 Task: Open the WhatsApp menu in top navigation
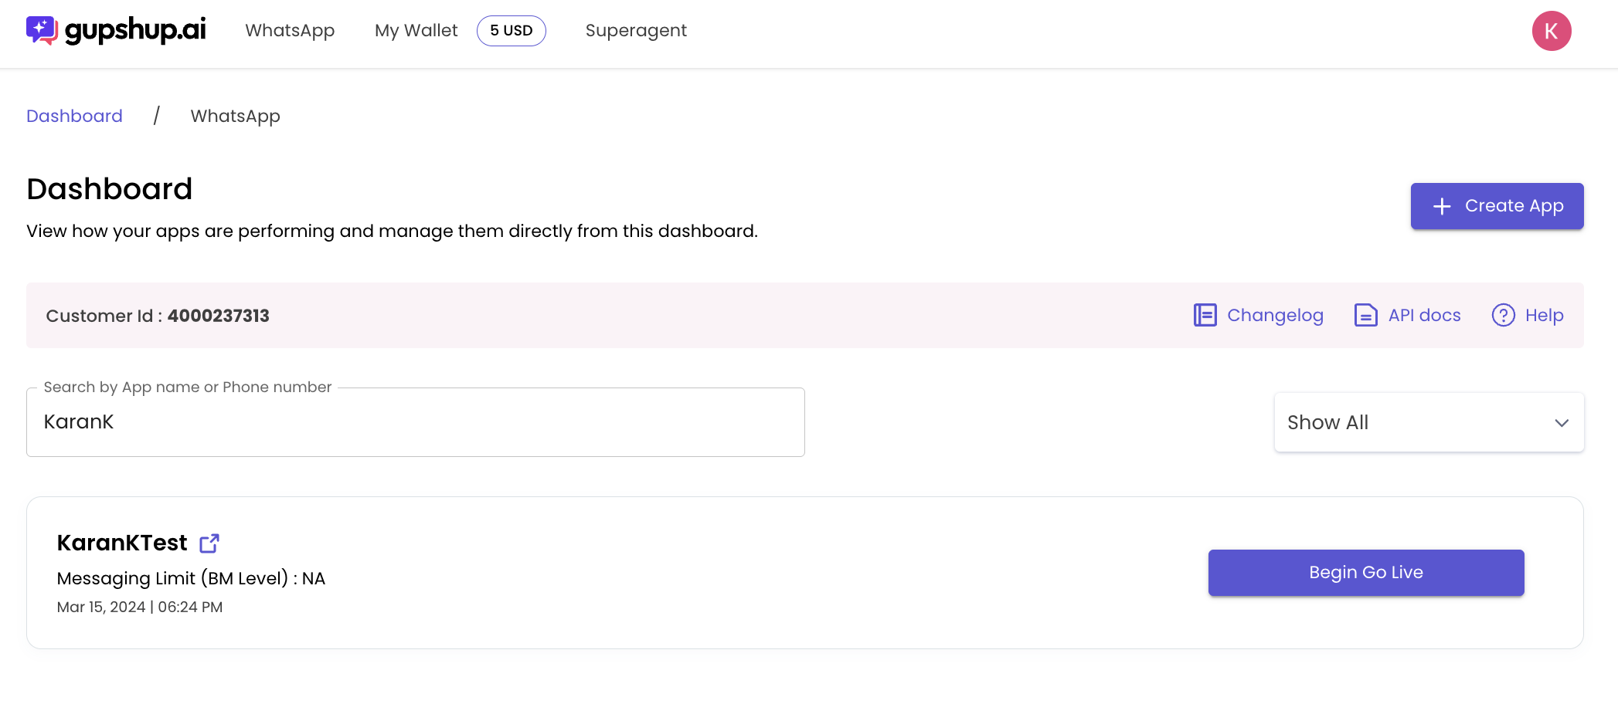click(290, 31)
